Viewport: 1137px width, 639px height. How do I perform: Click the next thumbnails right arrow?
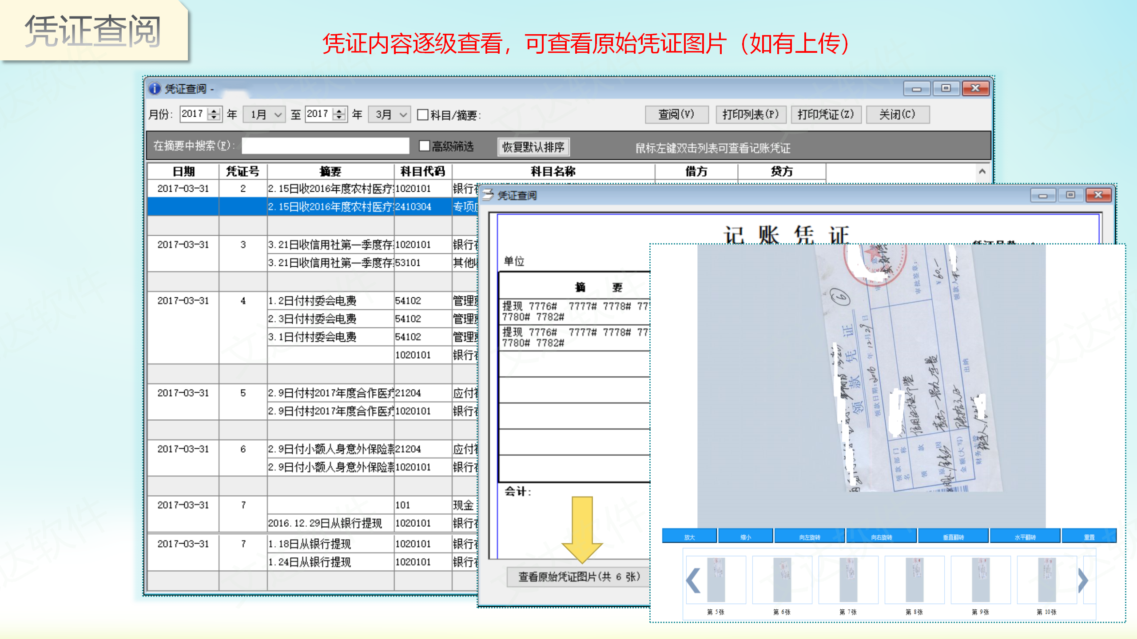[x=1083, y=580]
